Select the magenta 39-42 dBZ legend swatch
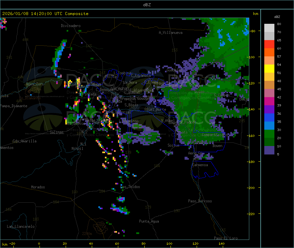 (269, 101)
